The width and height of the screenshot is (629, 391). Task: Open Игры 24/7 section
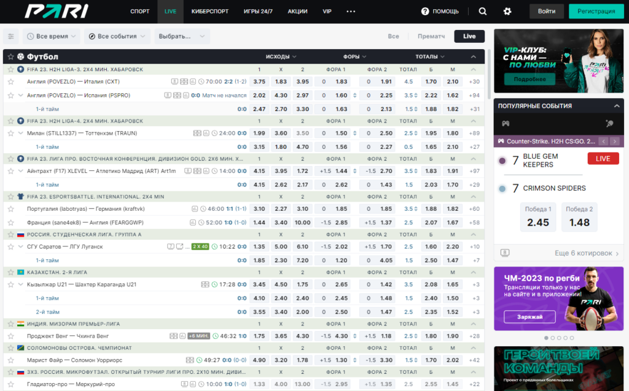click(258, 11)
